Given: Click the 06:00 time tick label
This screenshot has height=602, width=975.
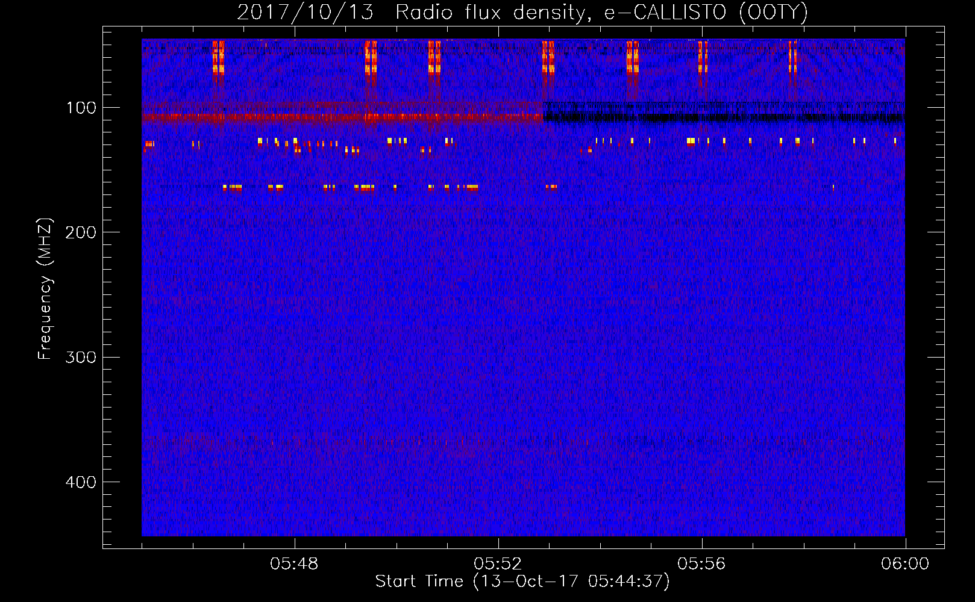Looking at the screenshot, I should [x=905, y=564].
